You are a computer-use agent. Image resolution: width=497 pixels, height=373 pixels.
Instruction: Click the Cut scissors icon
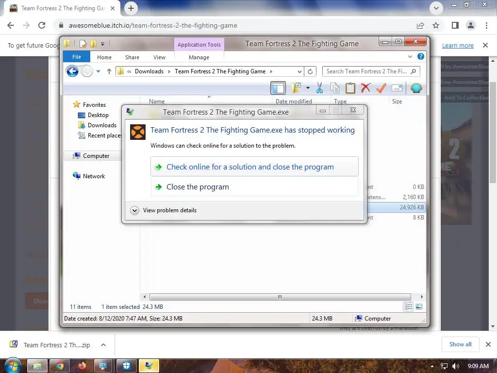[x=319, y=88]
